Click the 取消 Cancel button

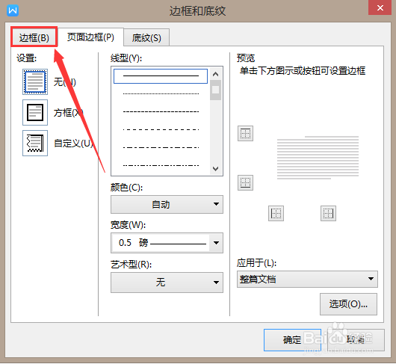tap(356, 340)
